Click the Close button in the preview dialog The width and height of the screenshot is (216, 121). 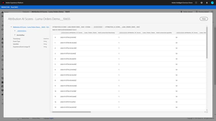pos(204,19)
